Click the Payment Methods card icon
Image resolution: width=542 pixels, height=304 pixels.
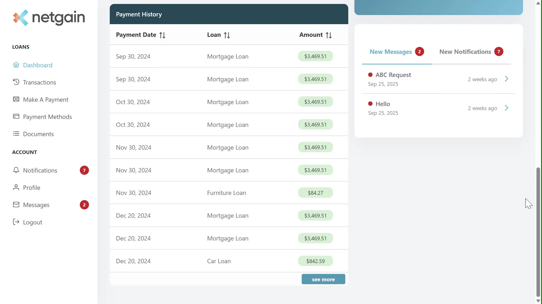[16, 116]
